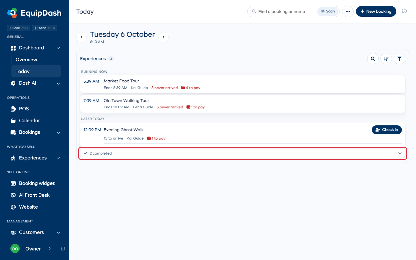This screenshot has width=416, height=260.
Task: Open the filter funnel icon button
Action: (400, 59)
